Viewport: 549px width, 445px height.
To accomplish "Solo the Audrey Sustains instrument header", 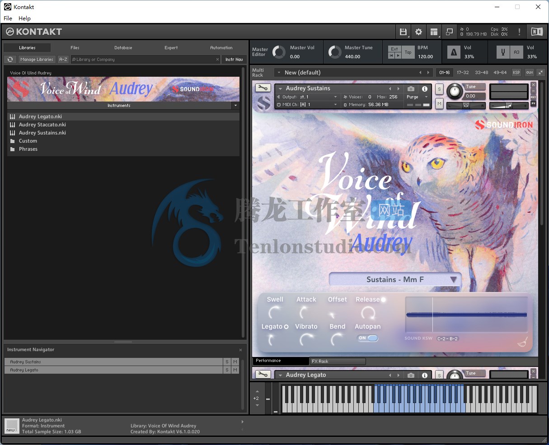I will point(439,89).
